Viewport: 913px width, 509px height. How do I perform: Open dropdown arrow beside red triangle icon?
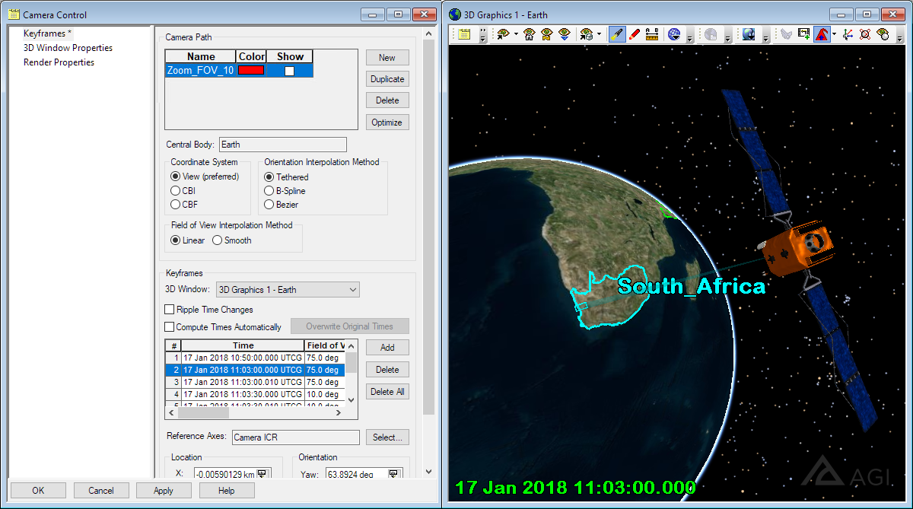[834, 34]
